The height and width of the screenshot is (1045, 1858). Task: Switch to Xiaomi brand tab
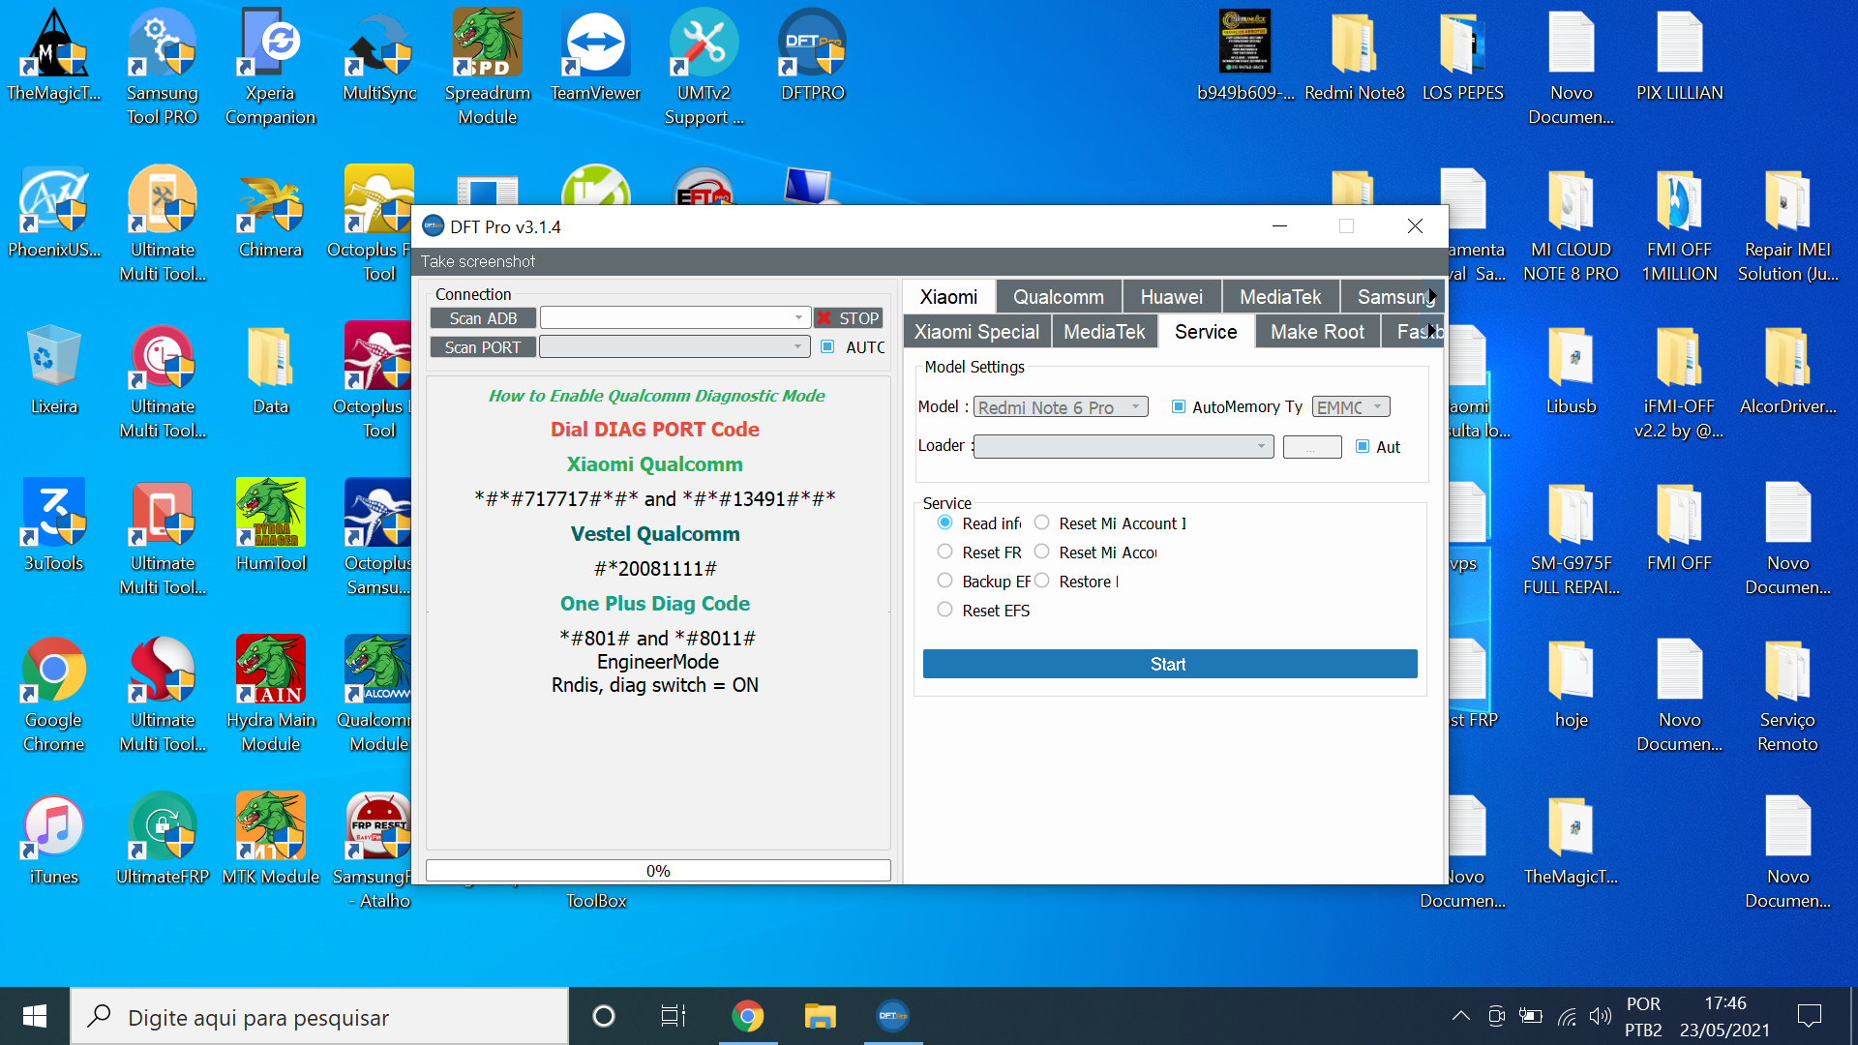click(x=948, y=297)
